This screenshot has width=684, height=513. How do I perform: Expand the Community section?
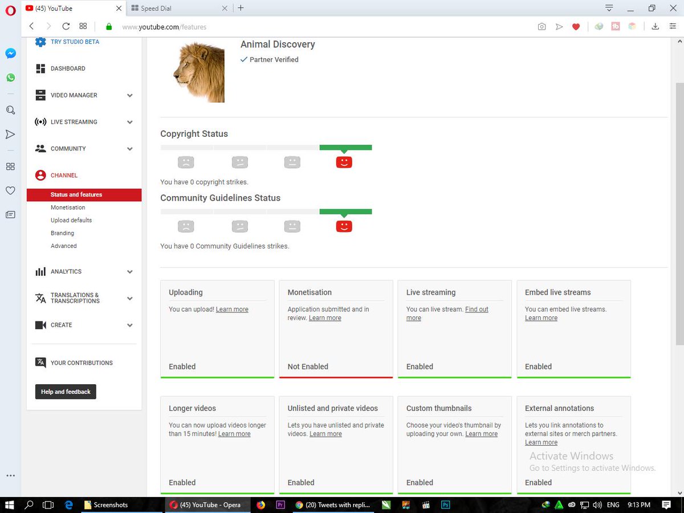pyautogui.click(x=130, y=149)
